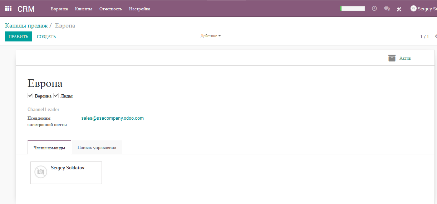Click the debug tools wrench icon
The image size is (437, 204).
399,9
